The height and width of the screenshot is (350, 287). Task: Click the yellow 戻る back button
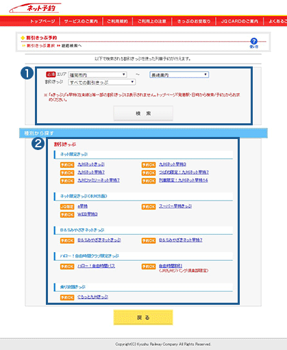coord(143,317)
